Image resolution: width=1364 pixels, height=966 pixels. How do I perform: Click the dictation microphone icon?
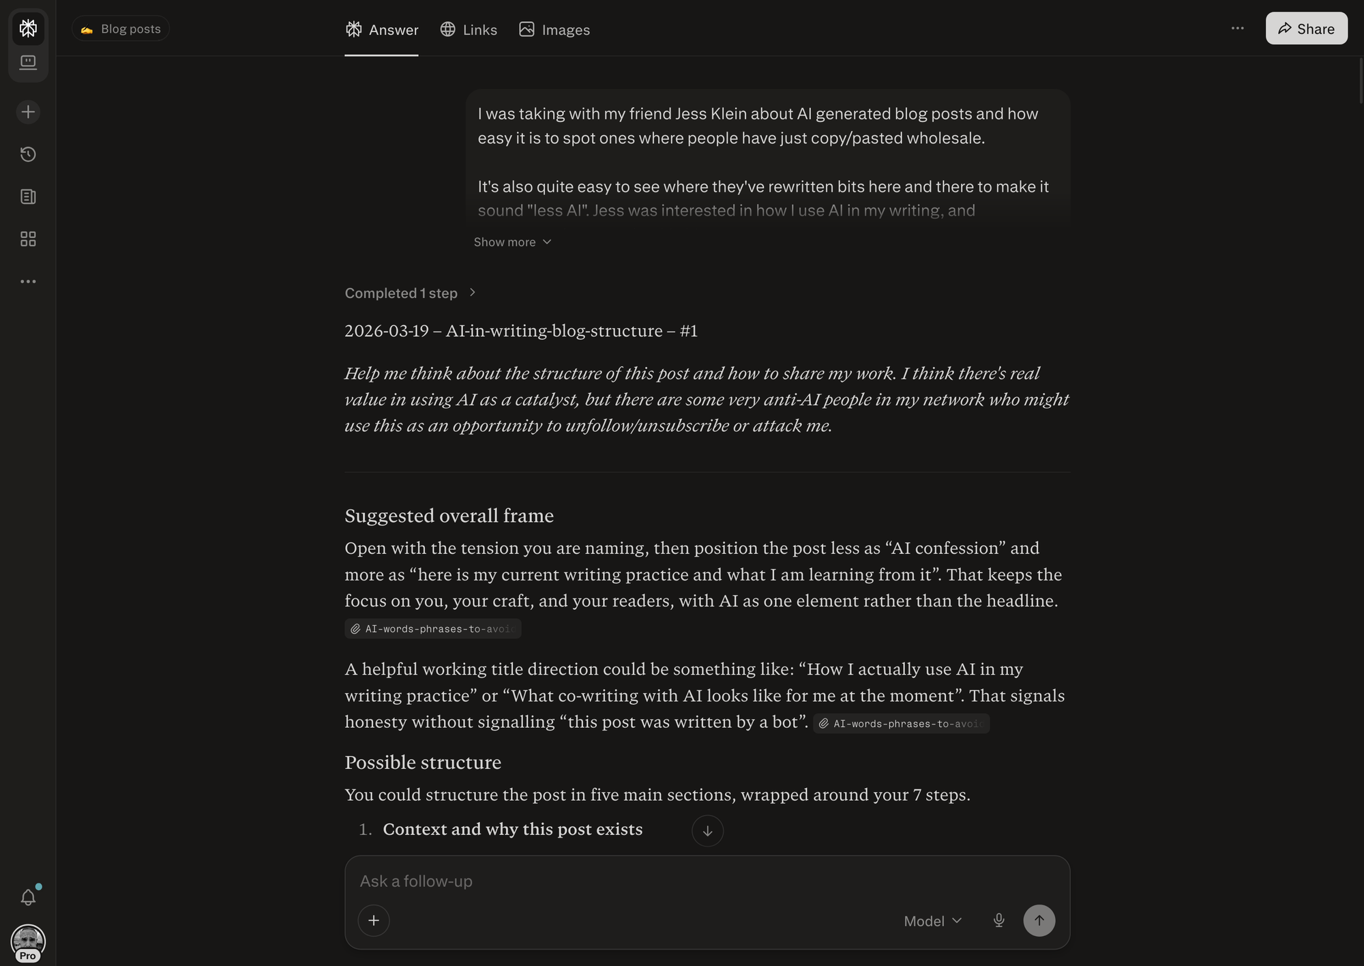tap(998, 920)
